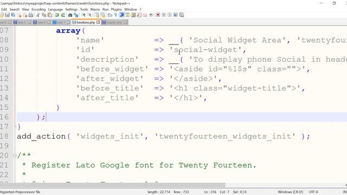
Task: Click 'Ln : 316' in status bar
Action: (x=210, y=192)
